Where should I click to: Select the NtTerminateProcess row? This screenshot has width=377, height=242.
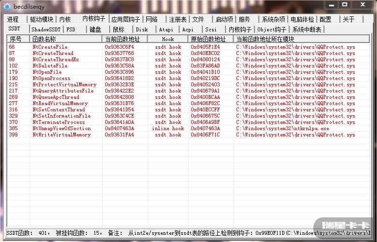point(188,122)
